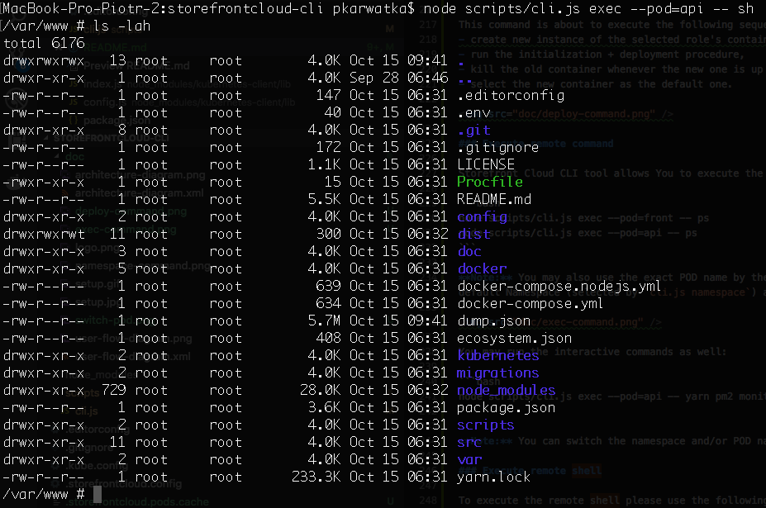766x508 pixels.
Task: Click the 1.1K size of LICENSE
Action: coord(324,164)
